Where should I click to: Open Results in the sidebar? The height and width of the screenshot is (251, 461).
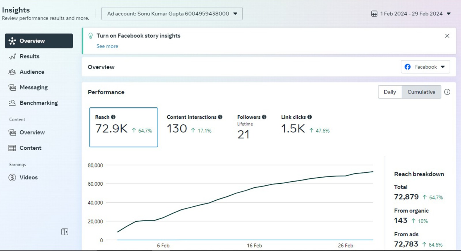(x=29, y=56)
